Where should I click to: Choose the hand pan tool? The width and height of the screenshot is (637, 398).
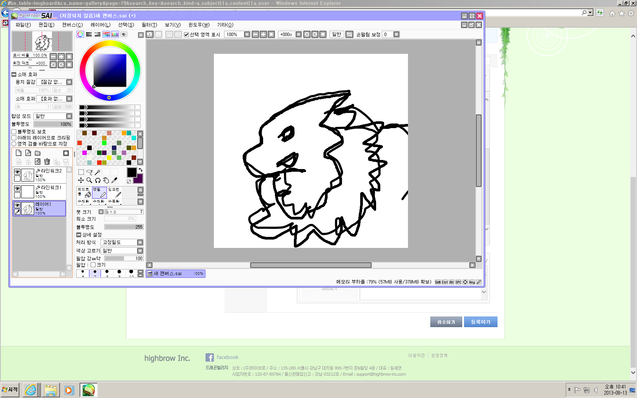point(106,180)
